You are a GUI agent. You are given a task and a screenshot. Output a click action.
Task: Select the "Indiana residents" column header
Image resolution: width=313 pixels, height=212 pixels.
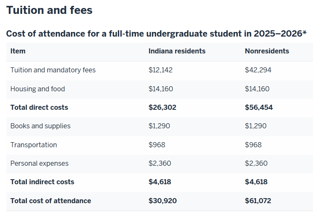[x=177, y=51]
